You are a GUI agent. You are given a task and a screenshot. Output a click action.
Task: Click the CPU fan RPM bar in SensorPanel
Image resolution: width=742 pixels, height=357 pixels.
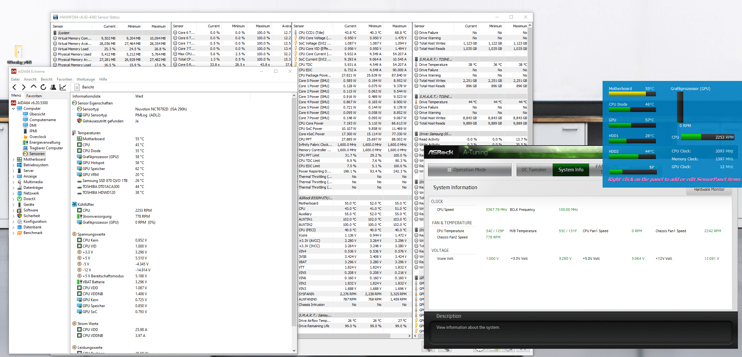(x=708, y=137)
